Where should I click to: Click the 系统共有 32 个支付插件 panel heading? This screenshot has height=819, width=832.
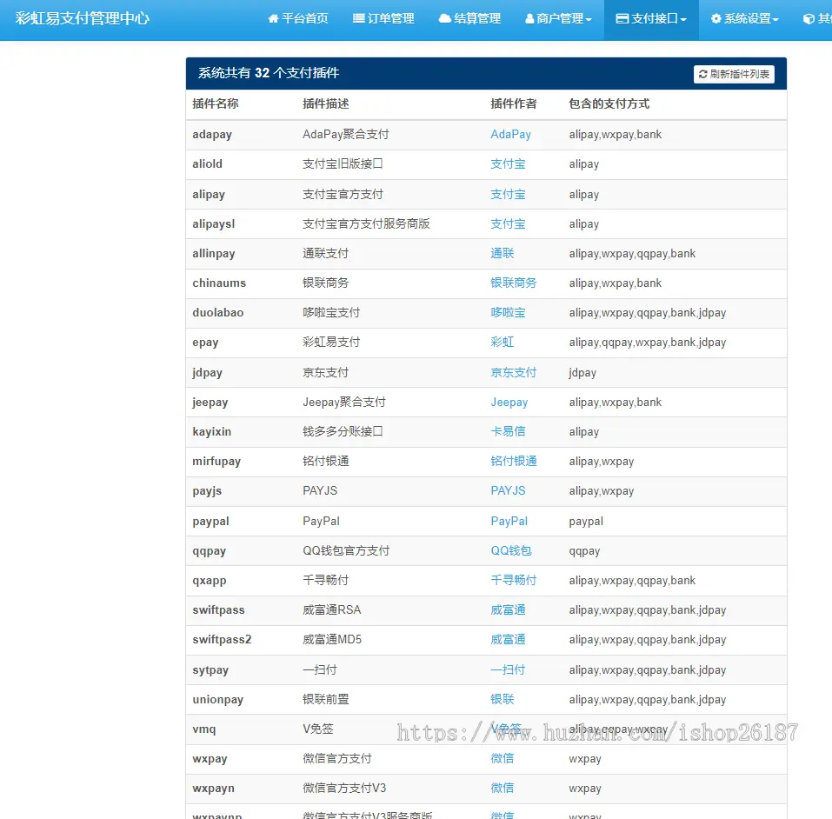click(x=269, y=73)
